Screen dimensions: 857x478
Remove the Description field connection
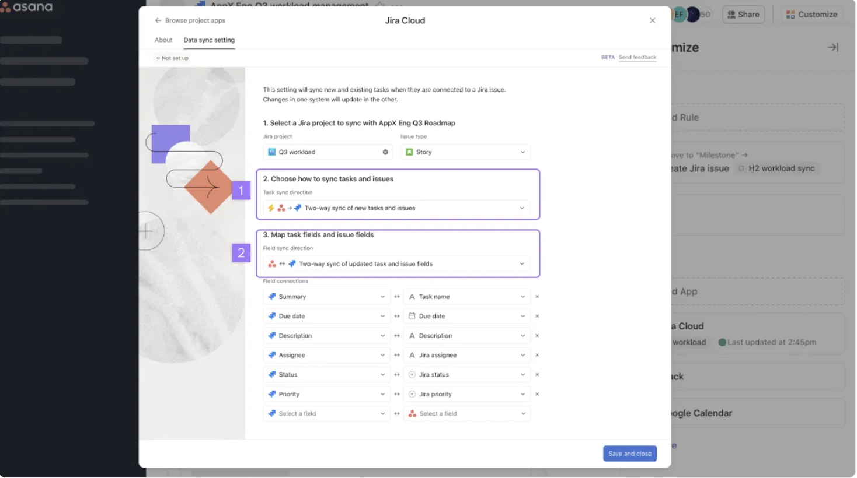point(537,336)
